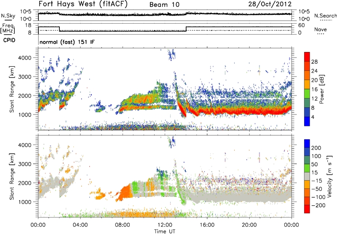Viewport: 337px width, 234px height.
Task: Click the '4' tick on the power scale
Action: (313, 117)
